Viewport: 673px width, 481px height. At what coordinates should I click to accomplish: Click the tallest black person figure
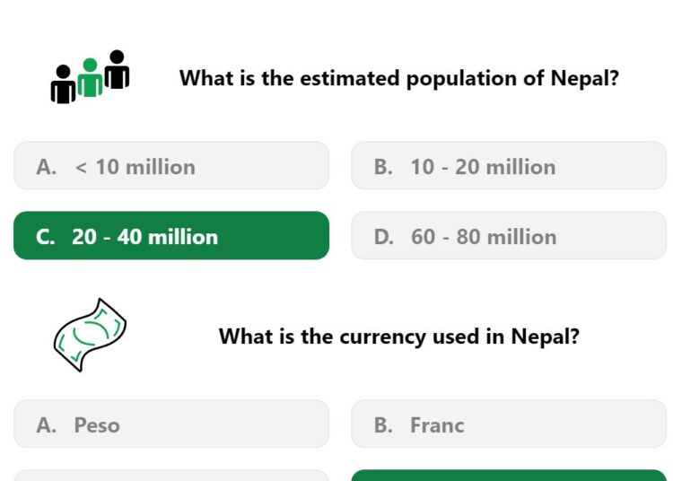coord(117,69)
